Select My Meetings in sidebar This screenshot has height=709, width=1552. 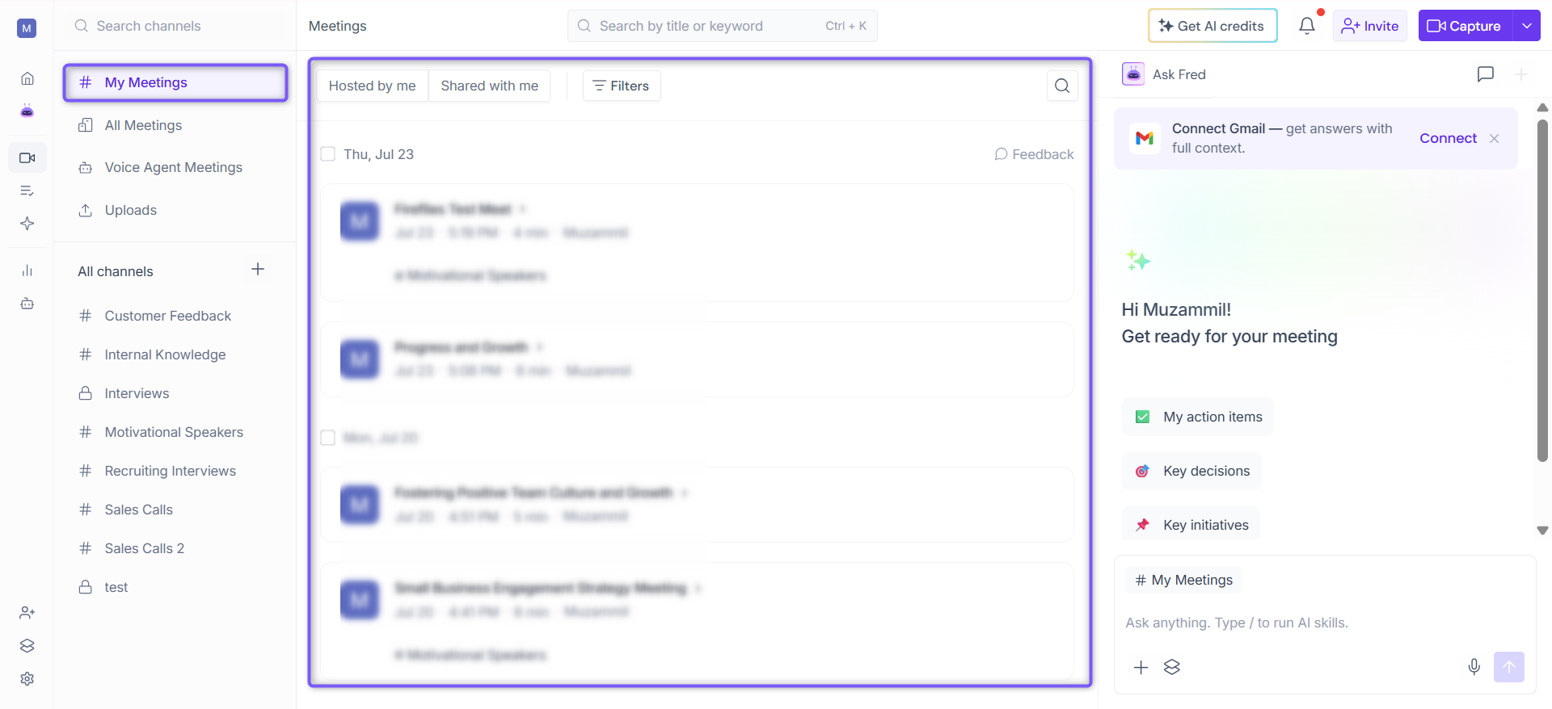(175, 82)
